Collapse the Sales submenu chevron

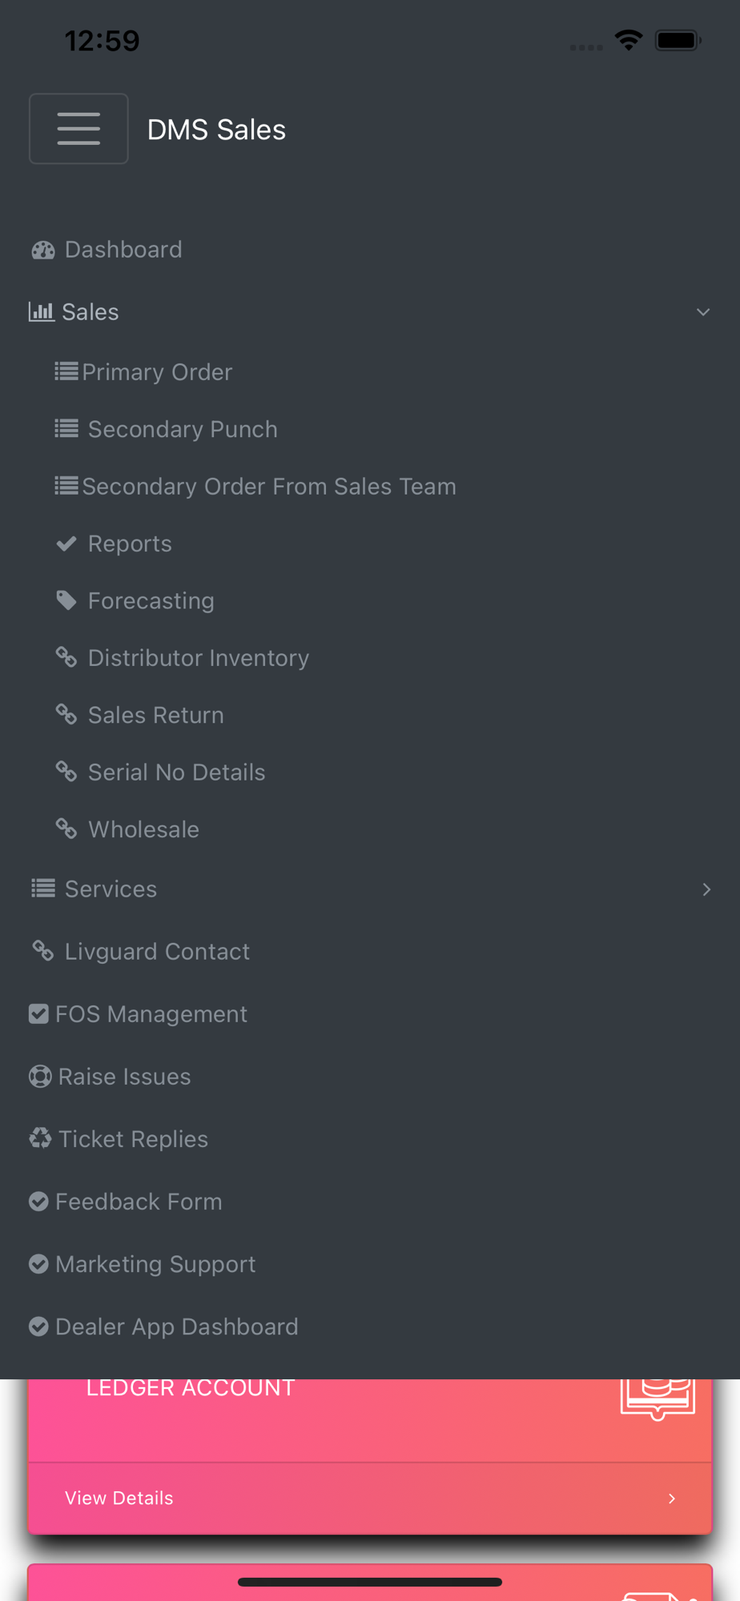point(702,312)
